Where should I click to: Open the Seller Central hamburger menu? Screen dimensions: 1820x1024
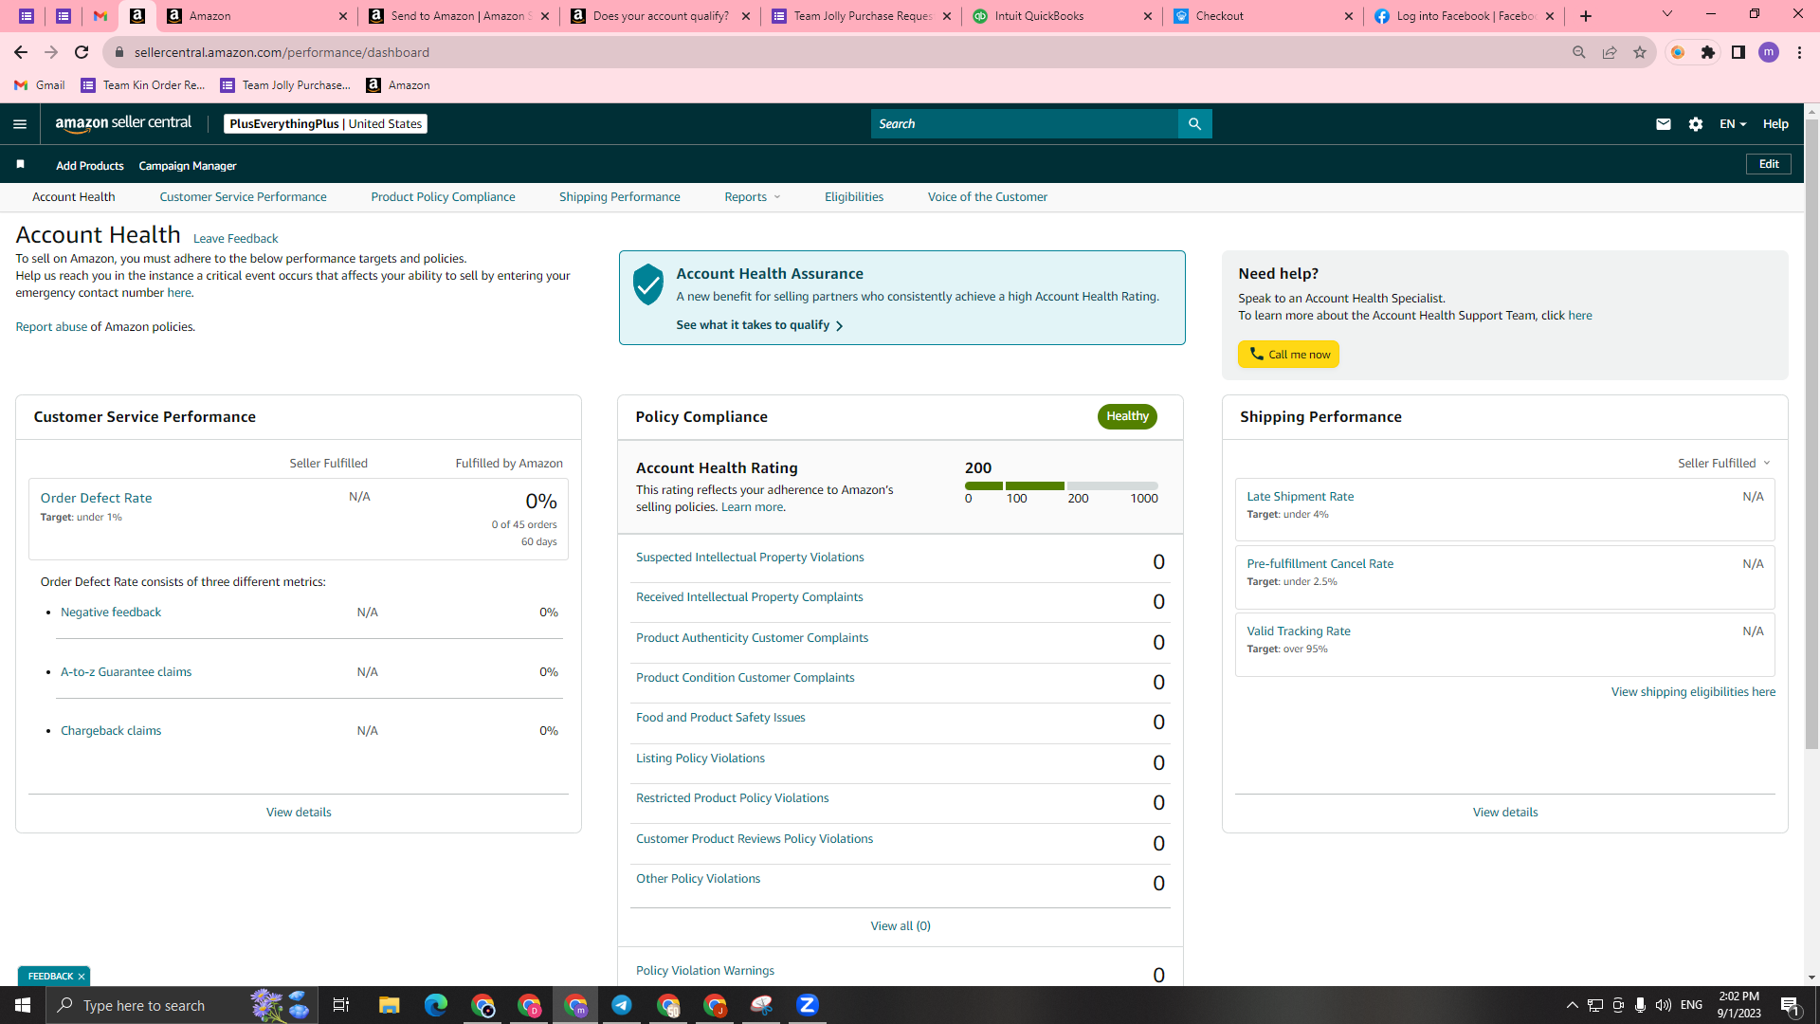coord(20,124)
